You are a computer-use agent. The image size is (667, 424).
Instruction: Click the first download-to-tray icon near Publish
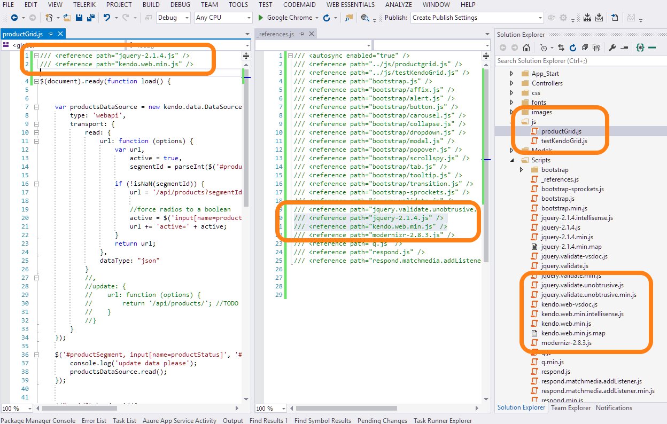coord(587,18)
